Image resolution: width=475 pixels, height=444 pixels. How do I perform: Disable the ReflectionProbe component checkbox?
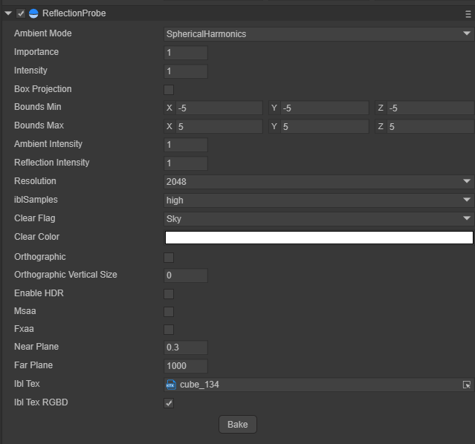coord(21,13)
